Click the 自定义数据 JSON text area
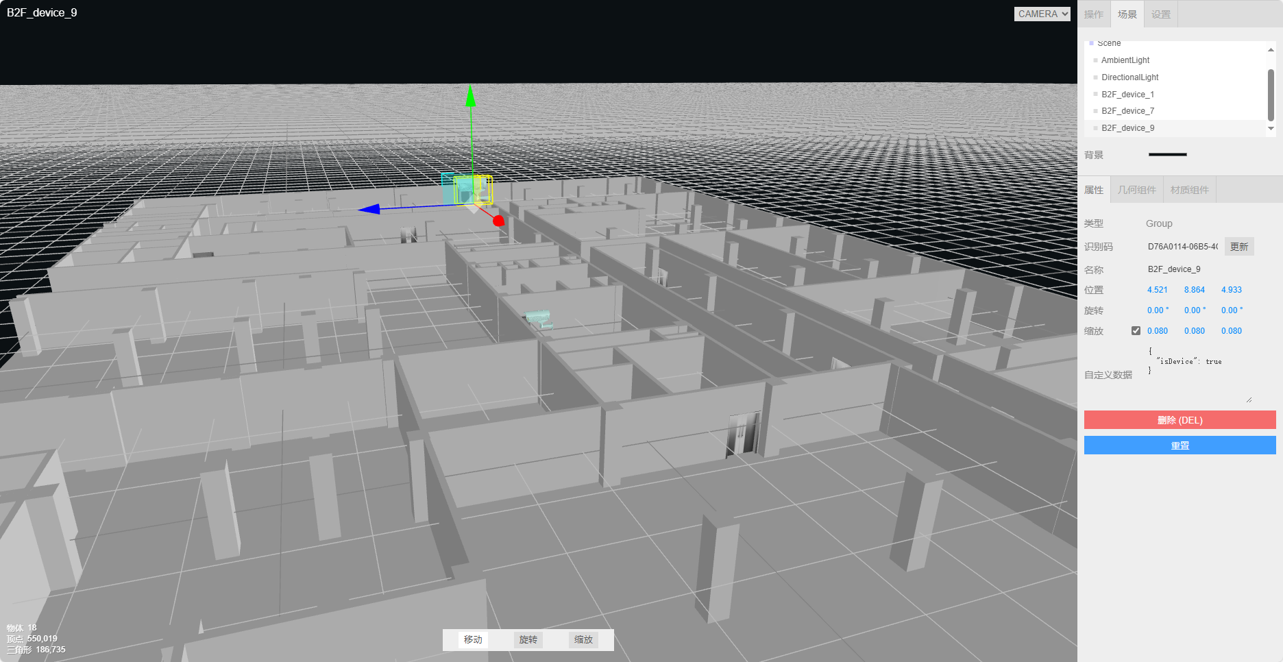The image size is (1283, 662). click(1199, 374)
